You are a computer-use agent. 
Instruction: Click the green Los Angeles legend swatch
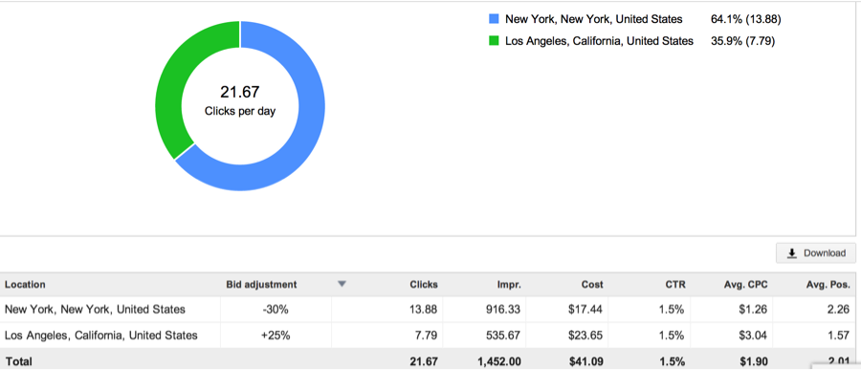point(494,40)
